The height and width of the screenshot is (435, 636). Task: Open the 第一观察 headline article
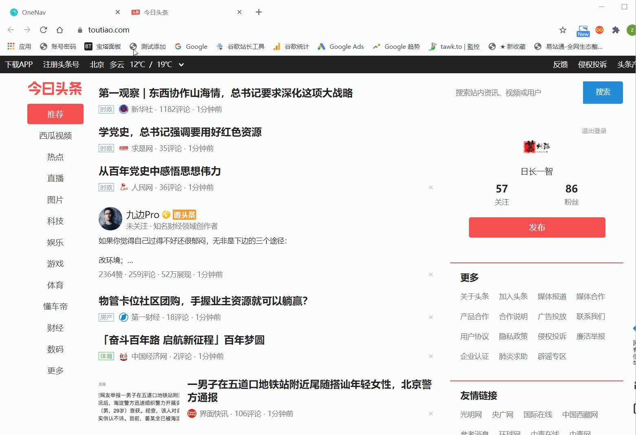[x=226, y=93]
